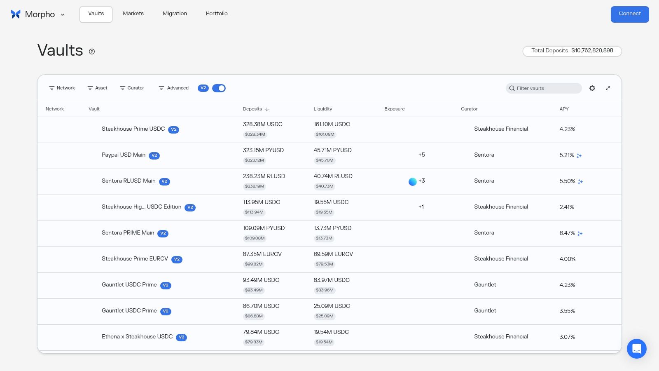Open Gauntlet USDC Prime vault with 86.70M deposits
Viewport: 659px width, 371px height.
(129, 311)
